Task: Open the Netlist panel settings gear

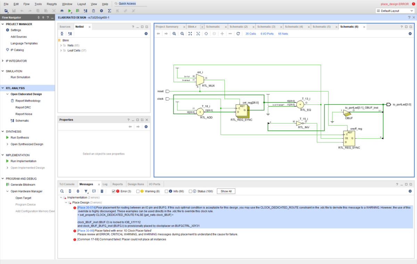Action: [x=146, y=34]
